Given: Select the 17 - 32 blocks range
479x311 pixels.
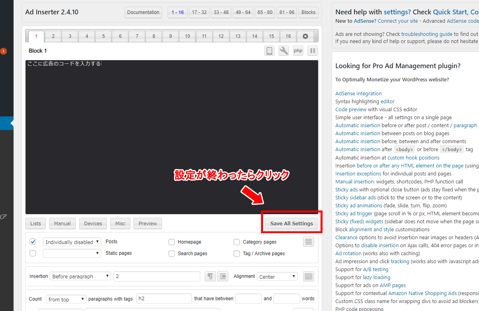Looking at the screenshot, I should click(x=199, y=12).
